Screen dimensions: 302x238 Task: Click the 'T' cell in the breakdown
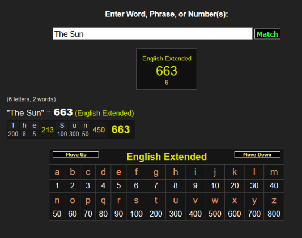tap(13, 126)
